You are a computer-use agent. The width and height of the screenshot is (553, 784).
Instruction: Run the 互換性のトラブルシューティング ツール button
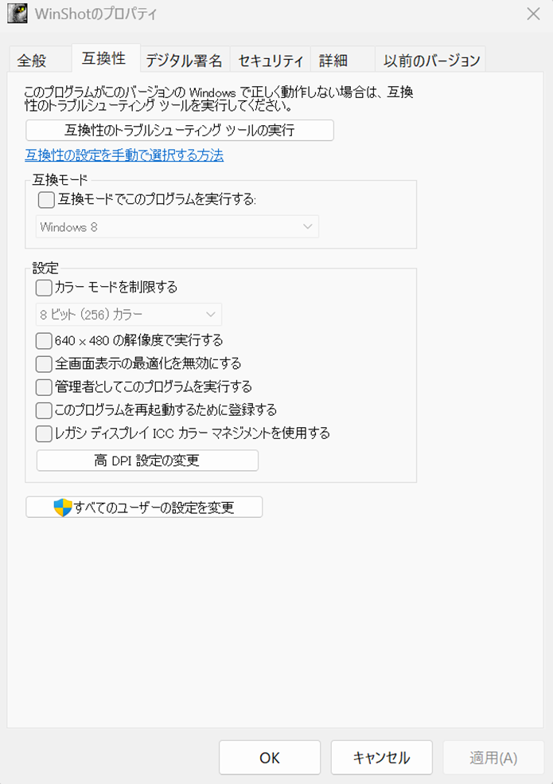click(179, 130)
